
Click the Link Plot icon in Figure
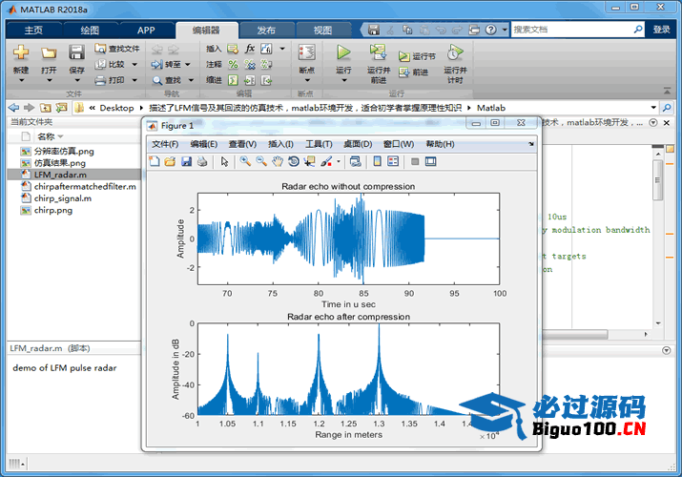tap(356, 162)
